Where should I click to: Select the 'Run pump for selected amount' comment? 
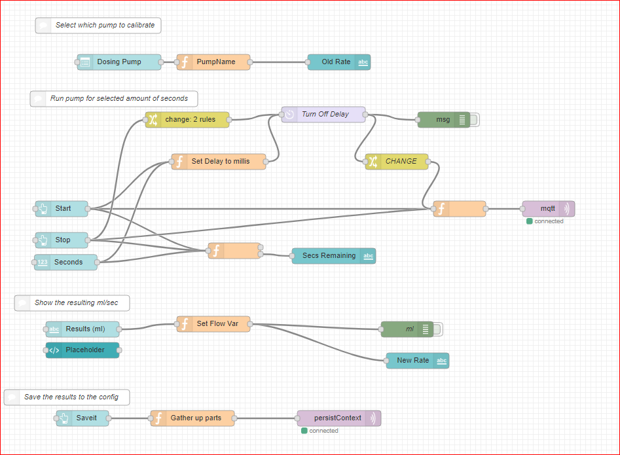point(114,98)
